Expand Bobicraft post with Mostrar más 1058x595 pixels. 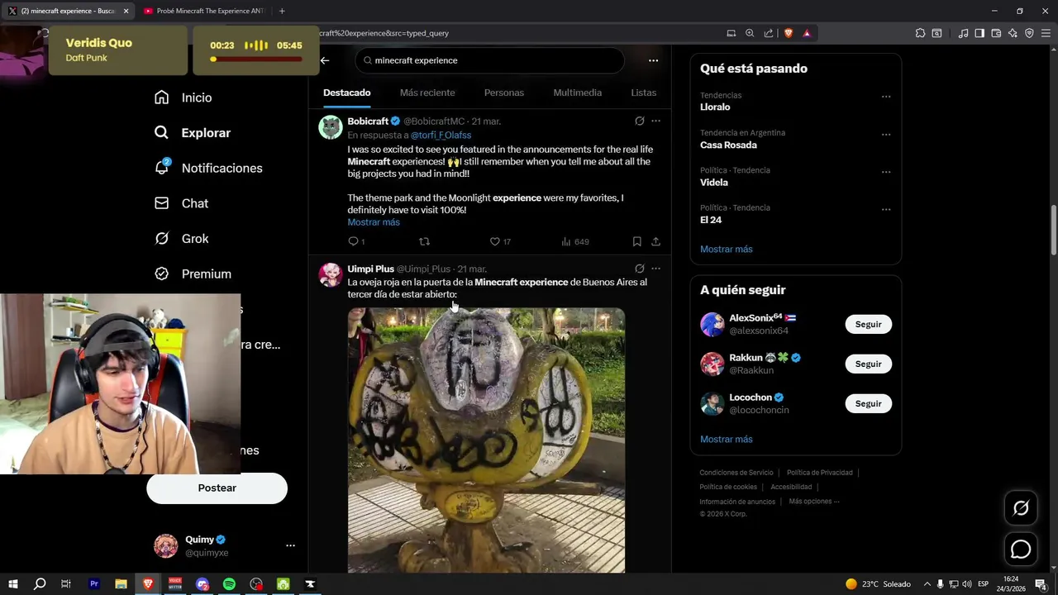point(374,222)
